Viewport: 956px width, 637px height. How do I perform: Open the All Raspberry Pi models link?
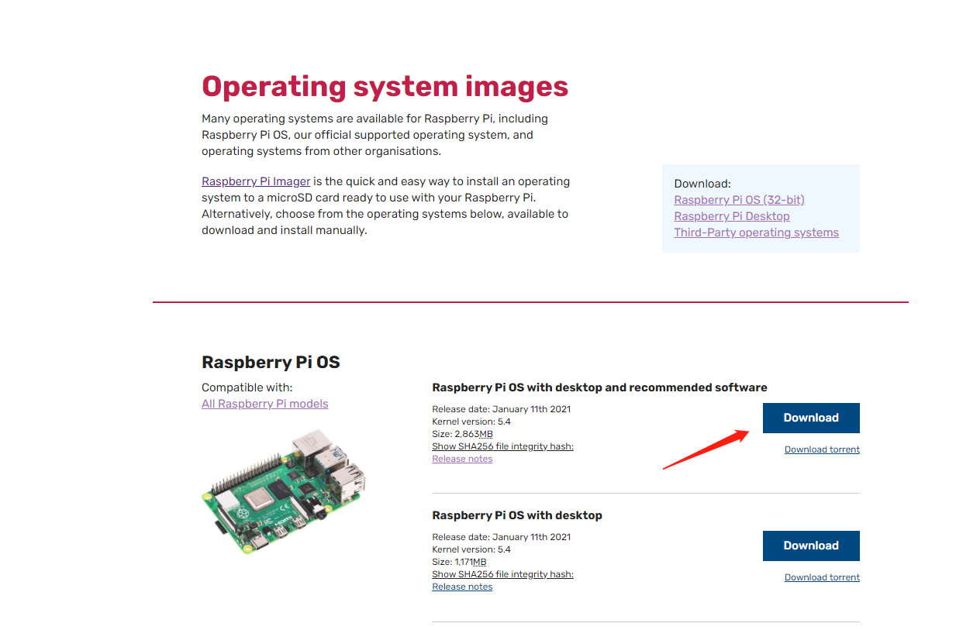click(264, 404)
